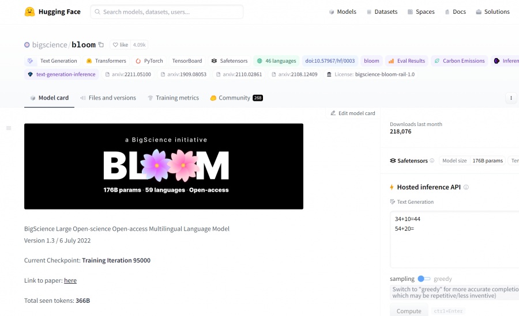
Task: Expand the 46 languages tag
Action: pos(276,61)
